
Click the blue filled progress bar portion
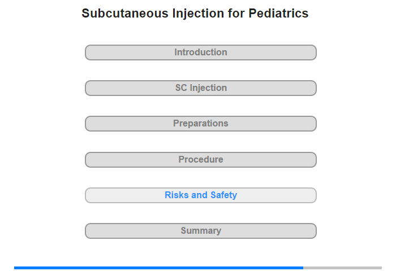pyautogui.click(x=158, y=268)
